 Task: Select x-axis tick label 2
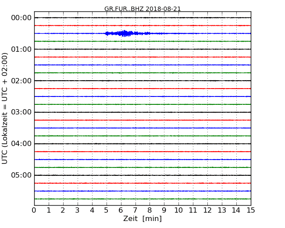coord(63,210)
